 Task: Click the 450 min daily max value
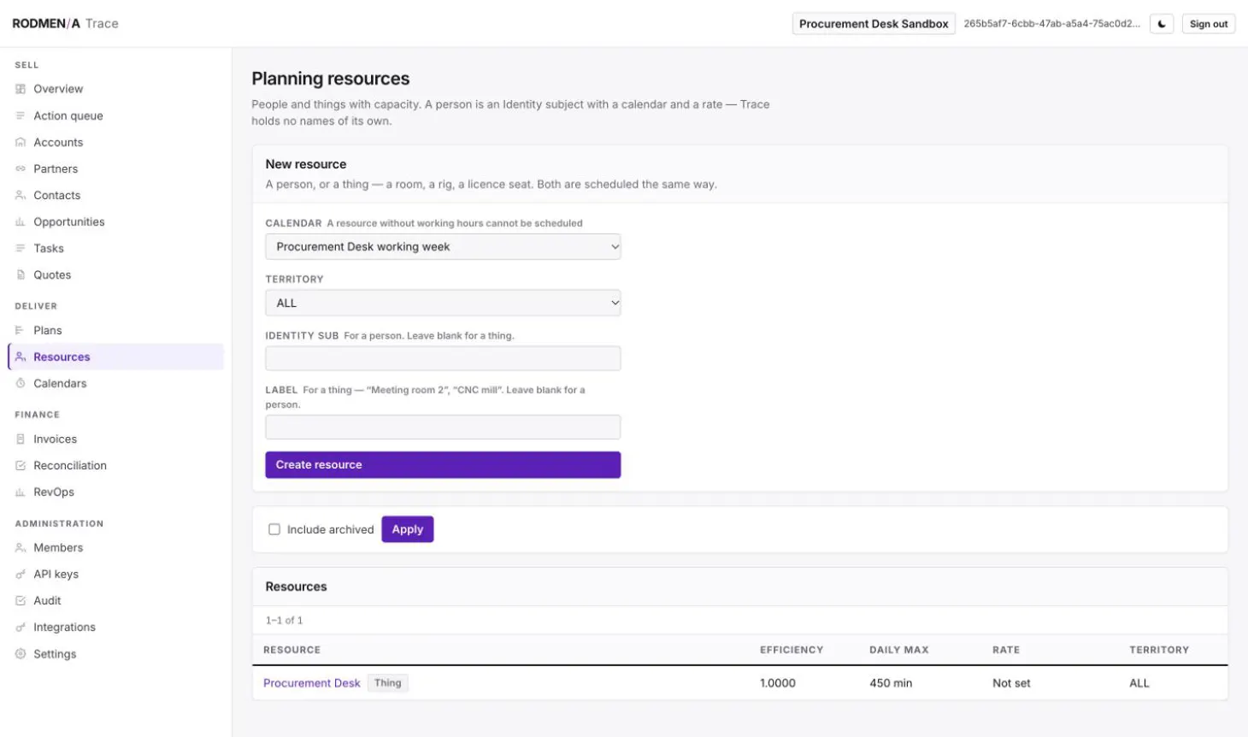[891, 683]
